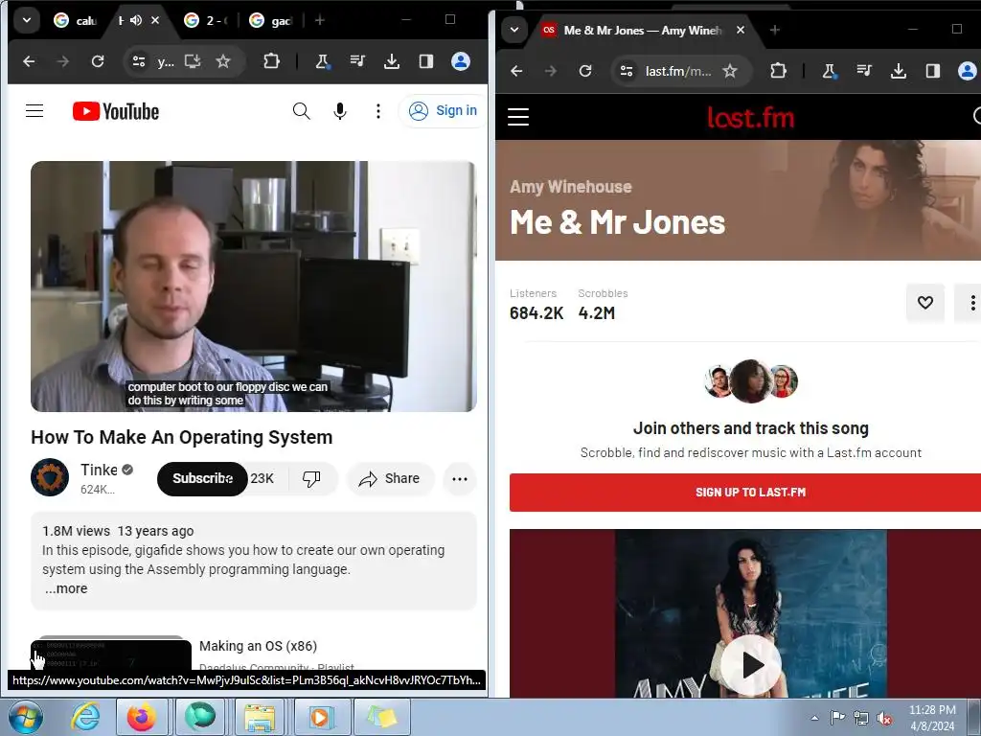
Task: Bookmark the YouTube page with star
Action: coord(222,61)
